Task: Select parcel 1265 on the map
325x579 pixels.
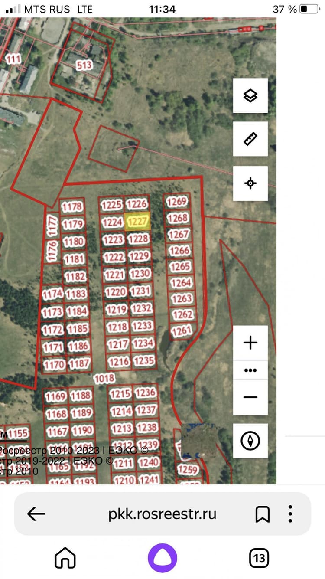Action: click(x=180, y=266)
